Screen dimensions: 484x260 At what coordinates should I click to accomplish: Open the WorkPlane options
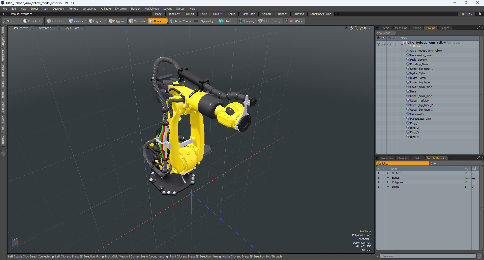pyautogui.click(x=294, y=21)
